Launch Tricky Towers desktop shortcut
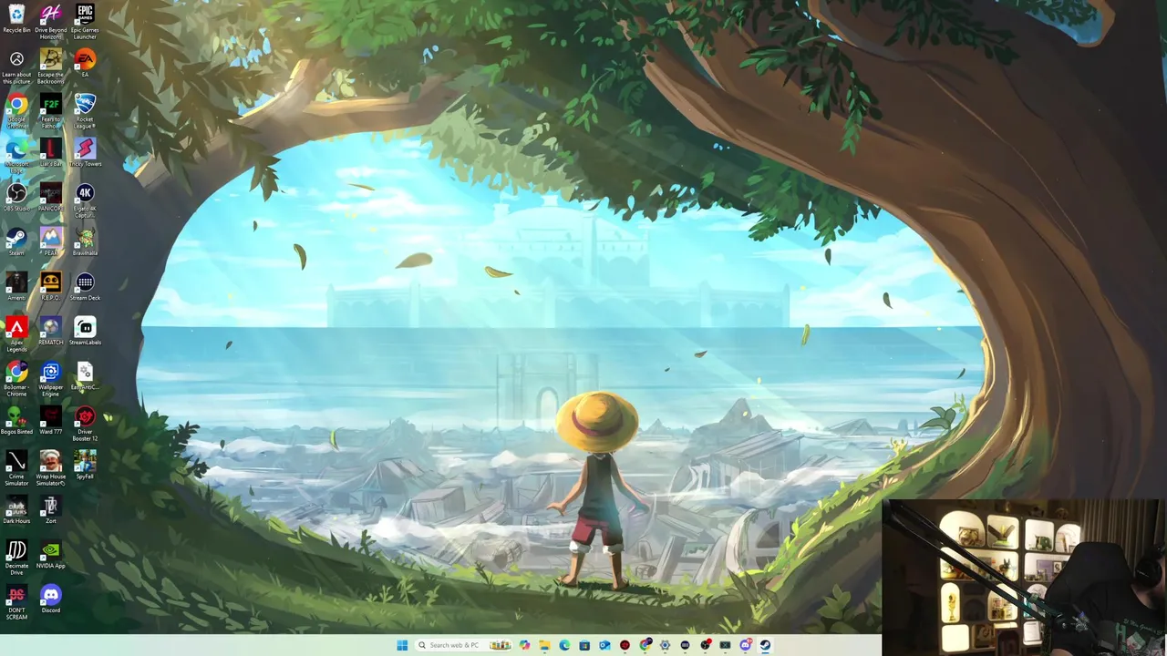 pyautogui.click(x=85, y=152)
